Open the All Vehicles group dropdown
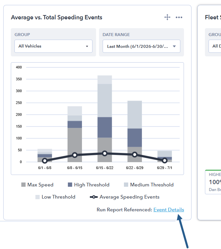 (53, 46)
